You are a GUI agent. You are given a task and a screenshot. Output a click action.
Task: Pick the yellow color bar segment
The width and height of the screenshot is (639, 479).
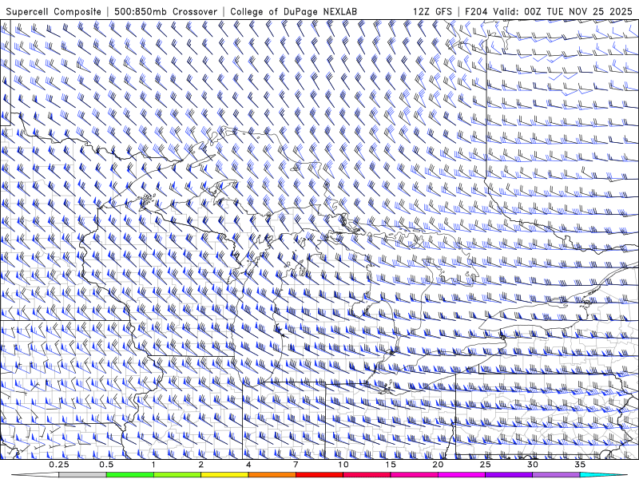coord(224,475)
